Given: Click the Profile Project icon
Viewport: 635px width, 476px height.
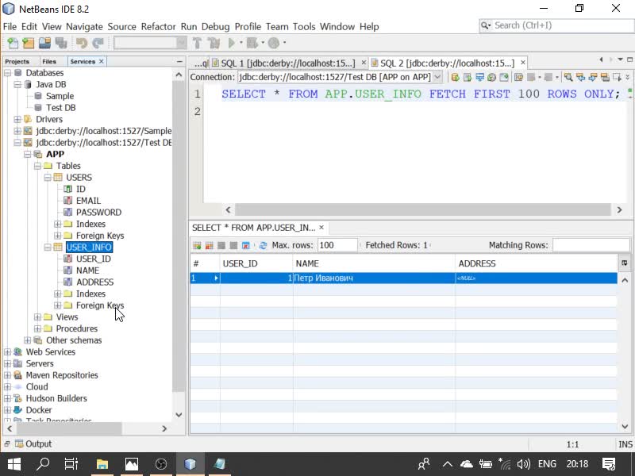Looking at the screenshot, I should pyautogui.click(x=274, y=43).
